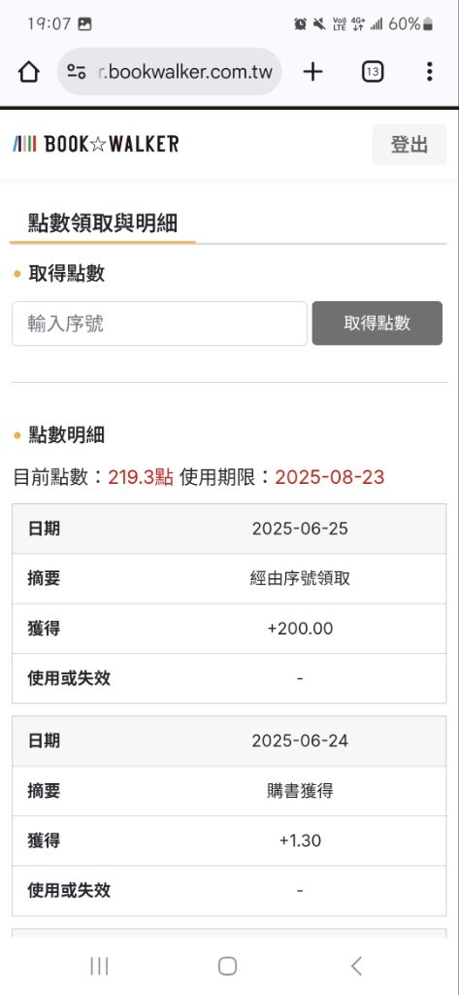Open a new tab with plus icon
The width and height of the screenshot is (459, 995).
[312, 72]
